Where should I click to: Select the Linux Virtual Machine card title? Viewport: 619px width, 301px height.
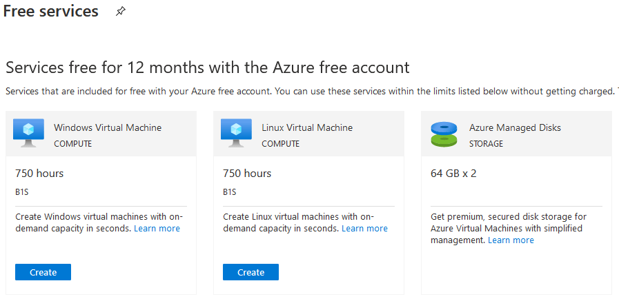coord(307,127)
